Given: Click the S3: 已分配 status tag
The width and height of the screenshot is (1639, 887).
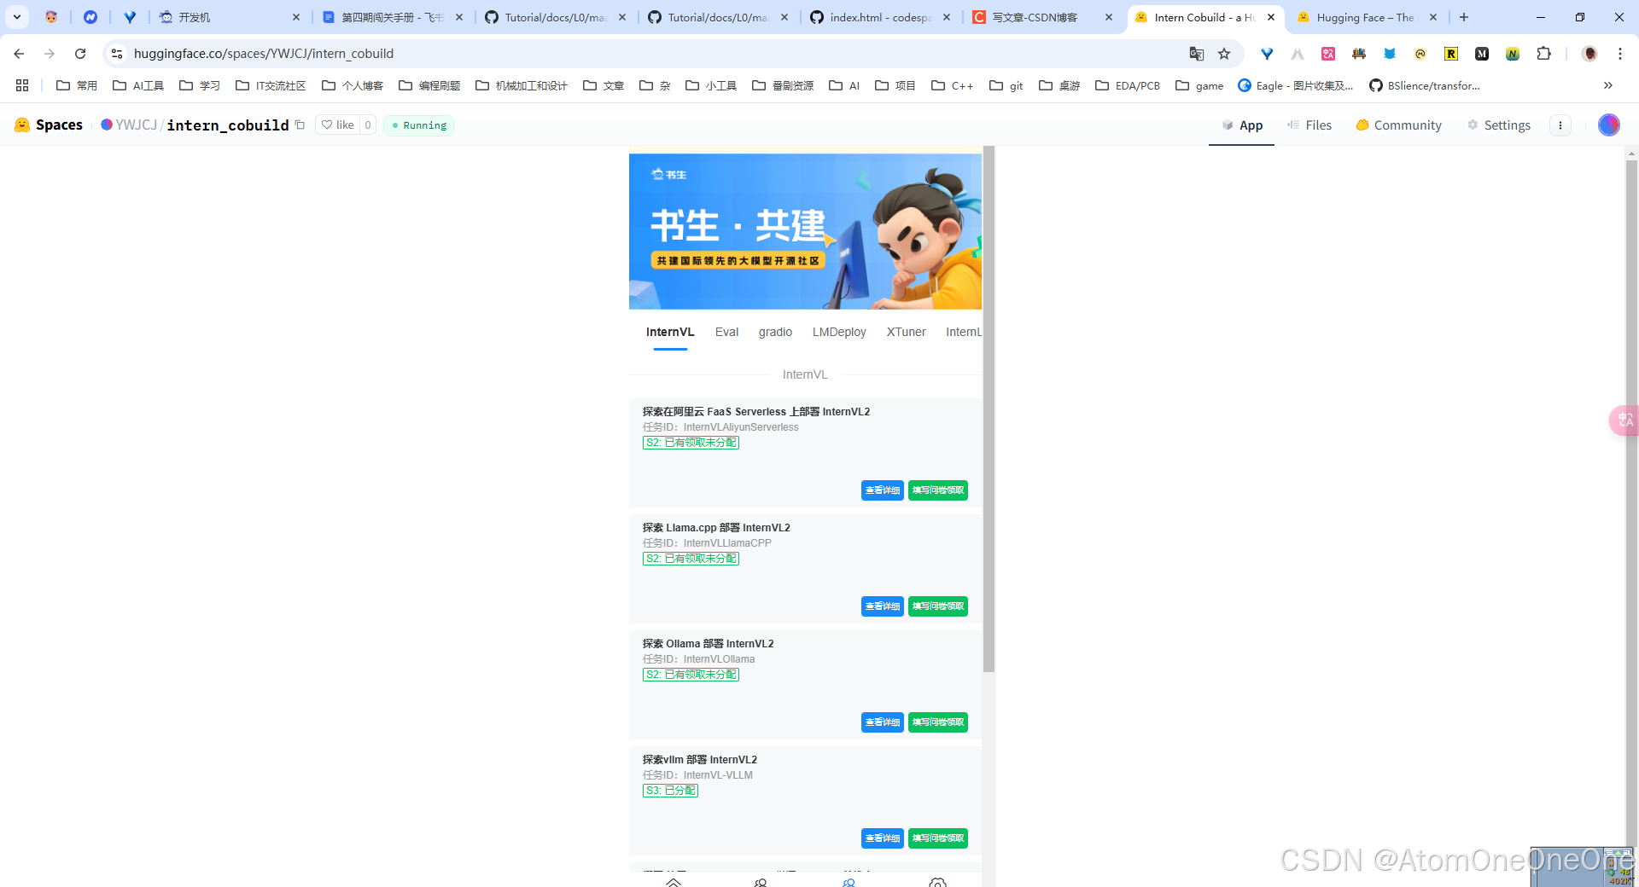Looking at the screenshot, I should 670,791.
